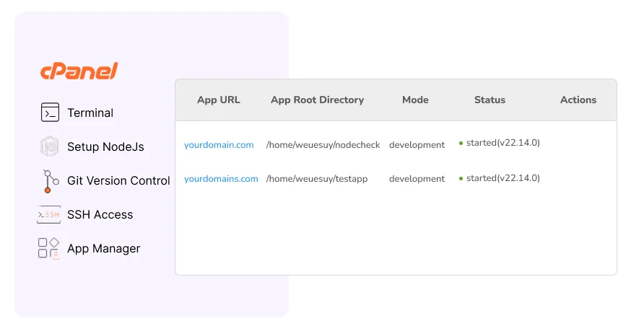Click the Setup NodeJs hexagon icon

pyautogui.click(x=49, y=146)
